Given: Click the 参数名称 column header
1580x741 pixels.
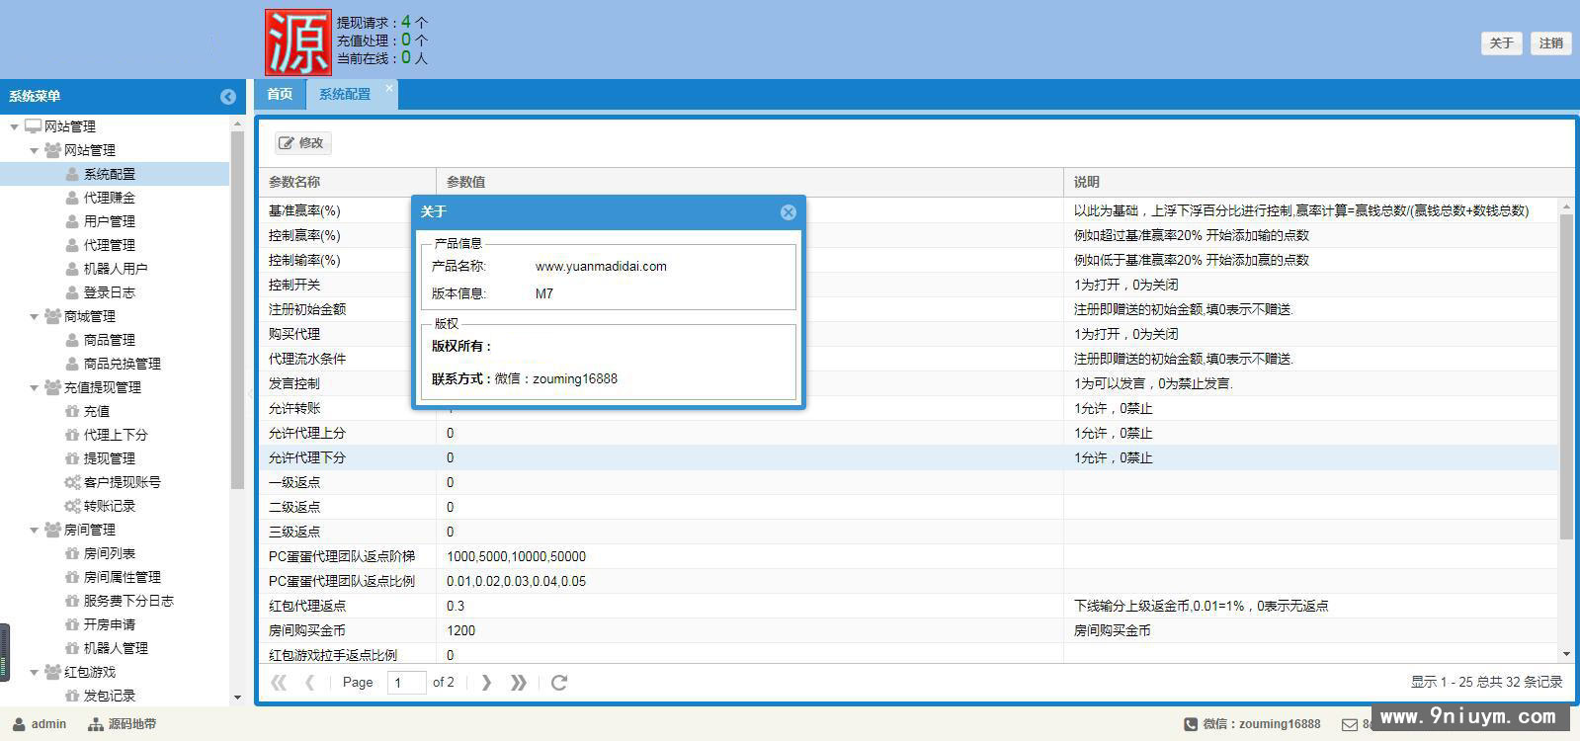Looking at the screenshot, I should (348, 182).
